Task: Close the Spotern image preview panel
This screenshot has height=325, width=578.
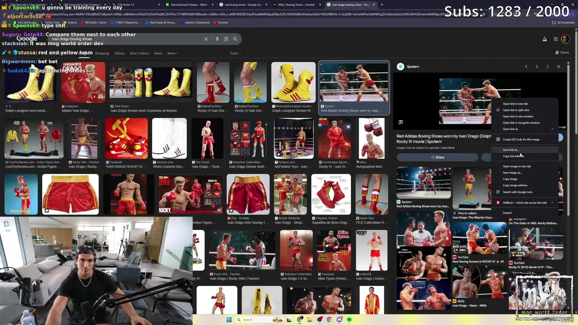Action: click(559, 67)
